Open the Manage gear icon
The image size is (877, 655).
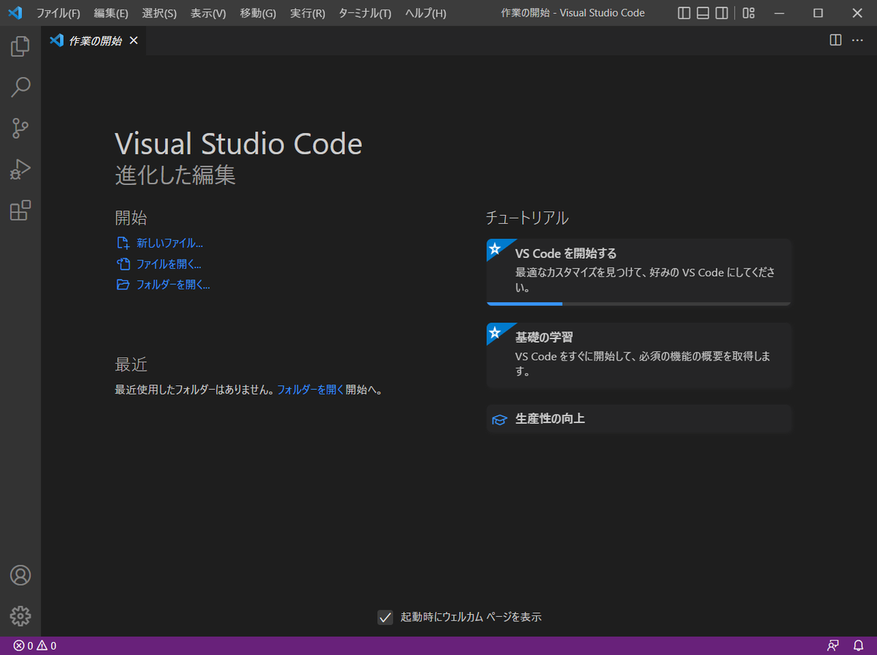click(x=20, y=616)
